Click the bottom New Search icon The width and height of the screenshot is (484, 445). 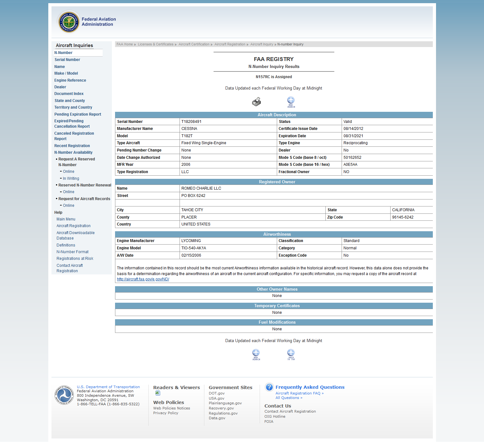256,354
